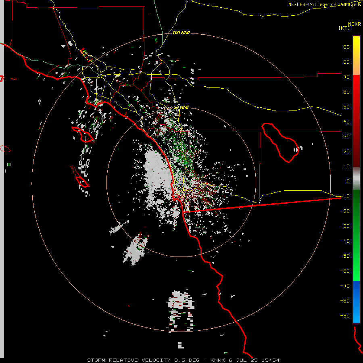Click the positive 80 value on velocity scale
The height and width of the screenshot is (363, 363).
point(346,62)
